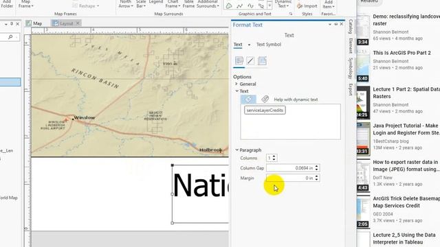Click inside the text content box
Screen dimensions: 440x247
coord(290,121)
